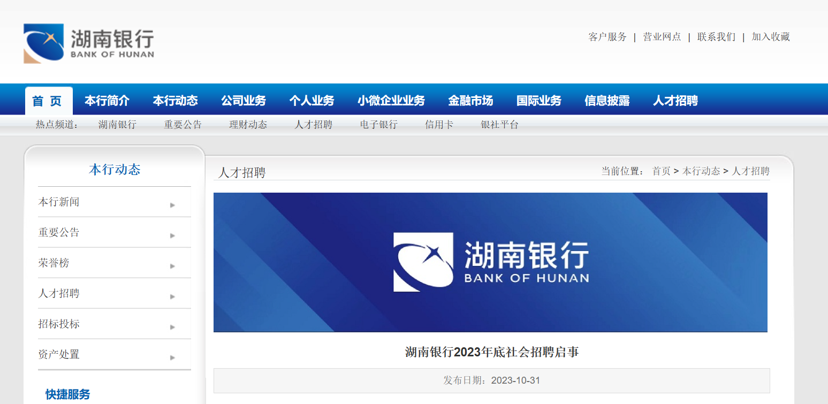Click the banner Bank of Hunan logo image
Screen dimensions: 828x404
point(490,262)
